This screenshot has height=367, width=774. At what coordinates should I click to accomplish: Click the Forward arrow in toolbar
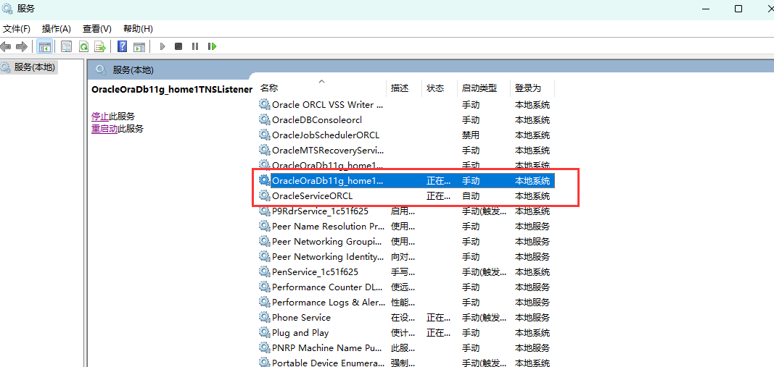[21, 46]
